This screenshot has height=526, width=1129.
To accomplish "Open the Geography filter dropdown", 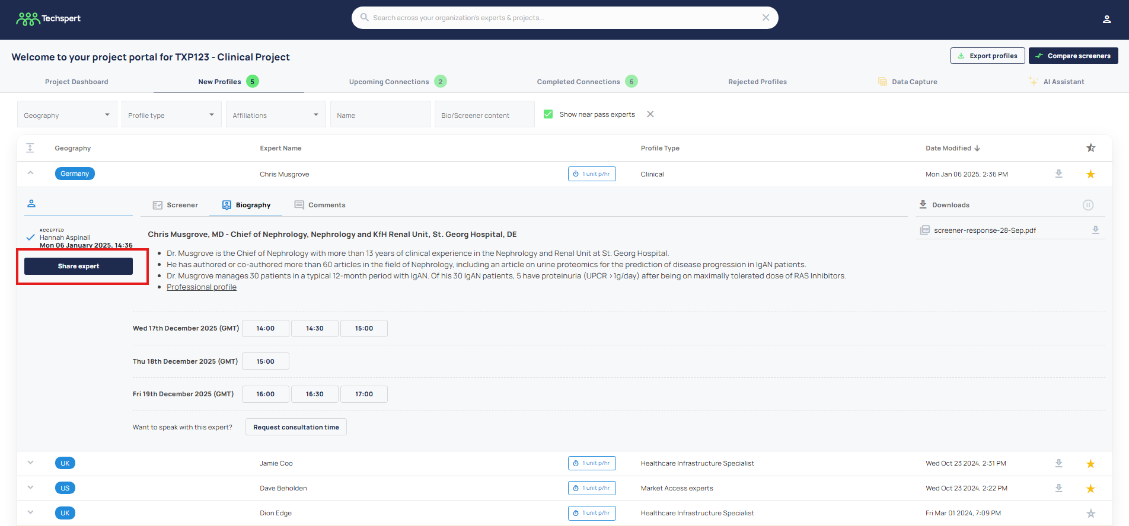I will tap(67, 114).
